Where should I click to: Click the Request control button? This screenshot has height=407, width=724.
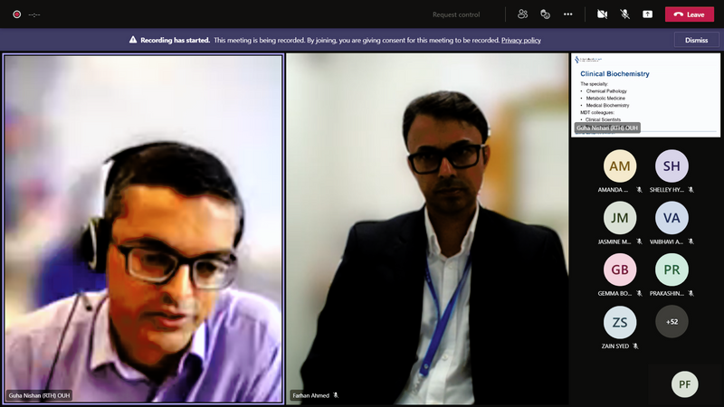click(x=456, y=14)
